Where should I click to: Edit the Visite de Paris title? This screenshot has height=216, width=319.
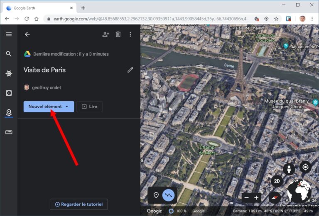tap(130, 70)
